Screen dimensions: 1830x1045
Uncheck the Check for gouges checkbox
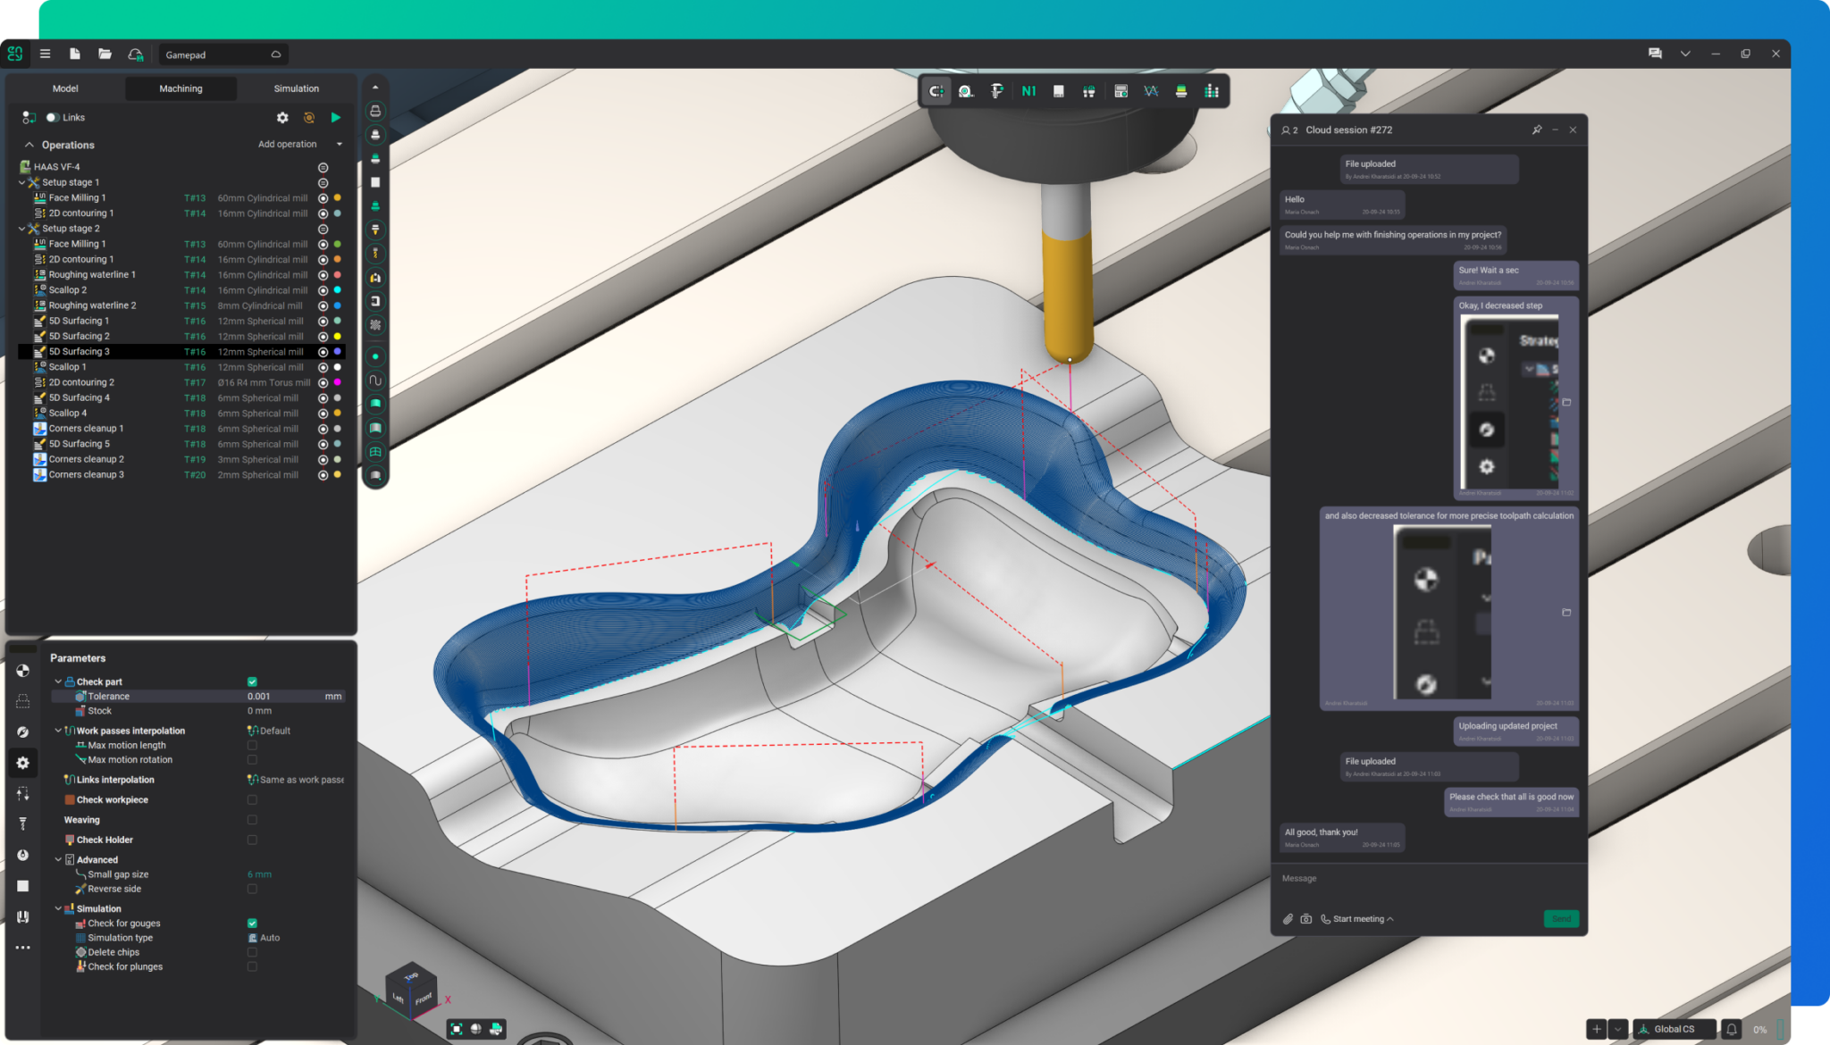click(x=252, y=924)
